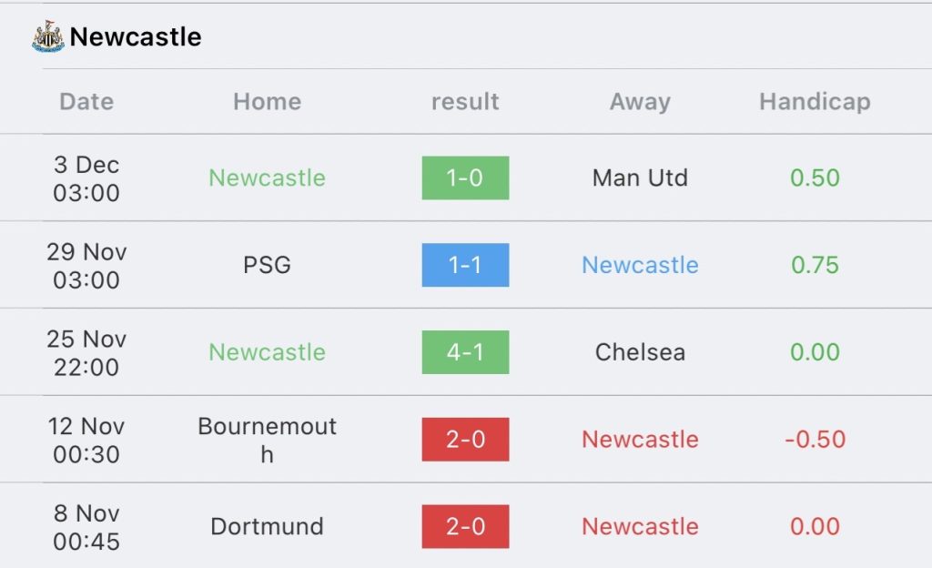Viewport: 932px width, 568px height.
Task: Select Dortmund team name
Action: pyautogui.click(x=267, y=526)
